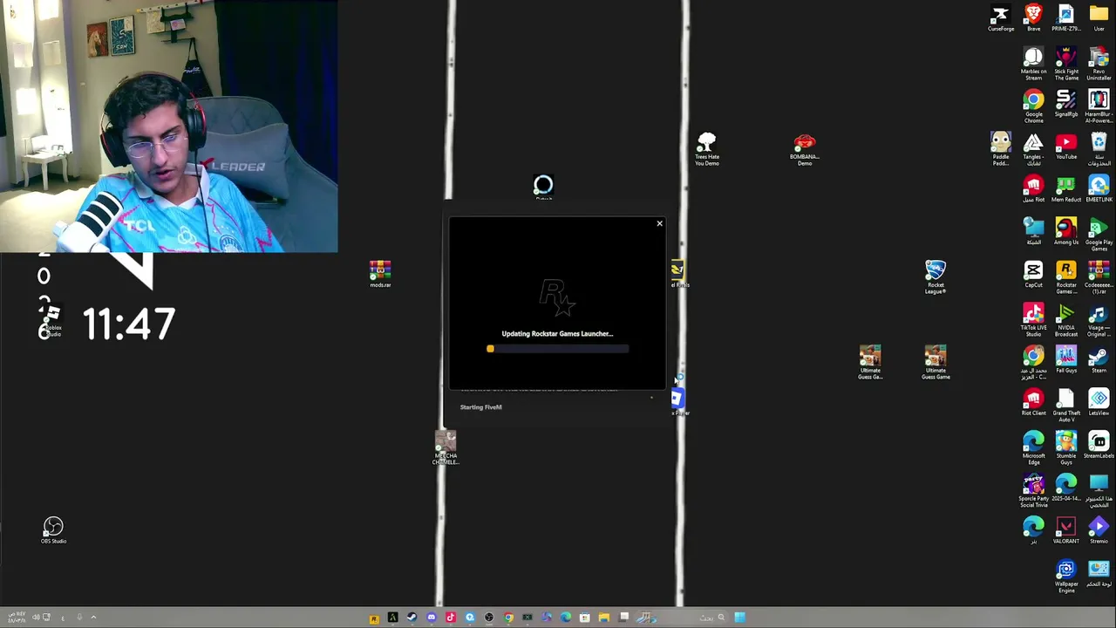Open Google Play Games shortcut
The image size is (1116, 628).
click(1099, 235)
